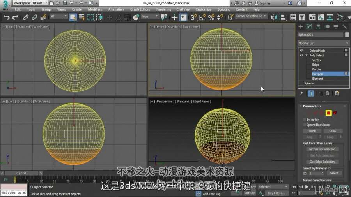Toggle the 3D Snaps button
This screenshot has height=197, width=351.
click(193, 17)
